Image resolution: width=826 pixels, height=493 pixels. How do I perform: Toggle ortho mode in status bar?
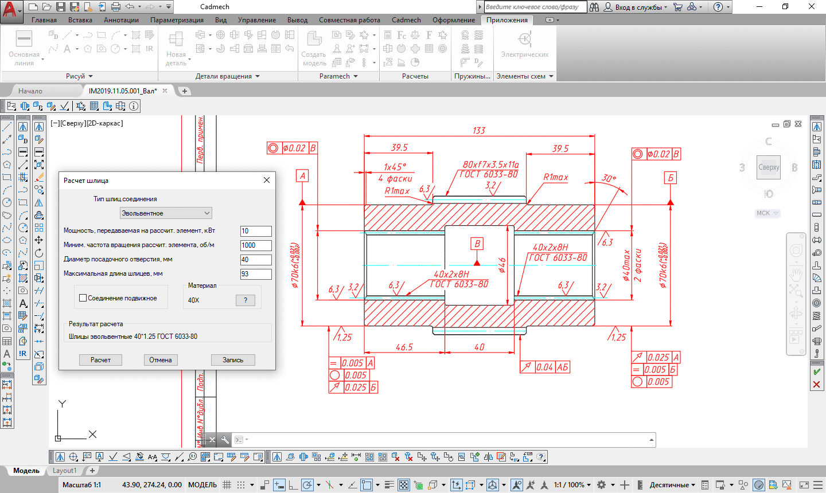coord(293,485)
